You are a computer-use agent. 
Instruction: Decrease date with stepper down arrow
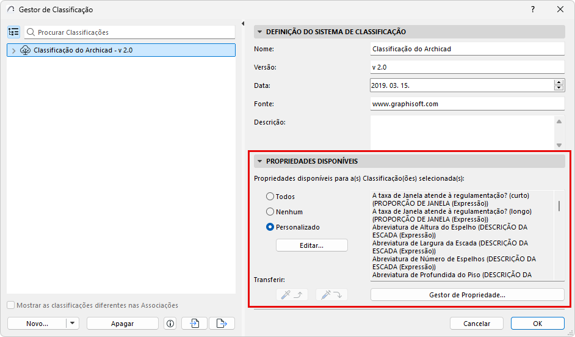click(559, 88)
